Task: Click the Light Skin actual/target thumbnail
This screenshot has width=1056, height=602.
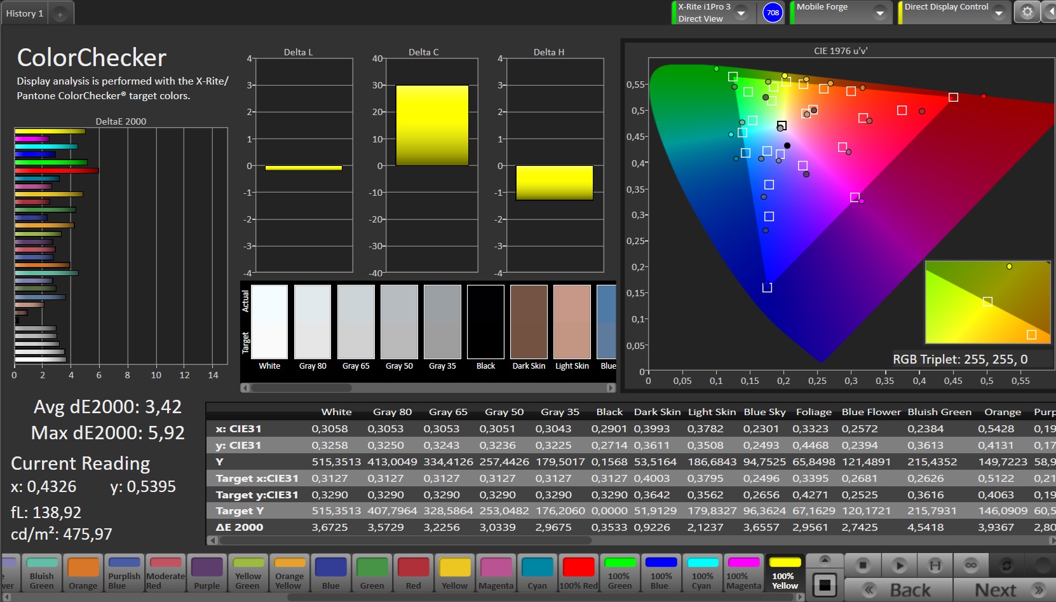Action: pyautogui.click(x=572, y=322)
